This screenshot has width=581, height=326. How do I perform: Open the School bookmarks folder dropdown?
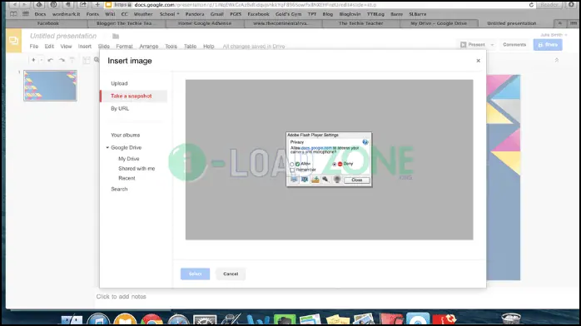click(169, 14)
